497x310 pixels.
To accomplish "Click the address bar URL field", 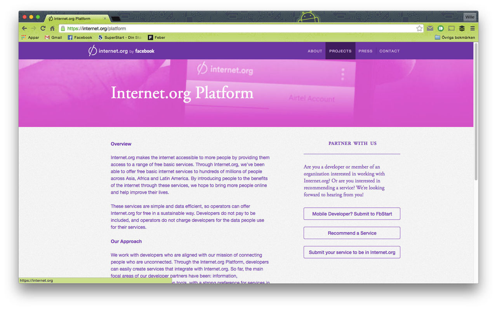I will tap(241, 28).
